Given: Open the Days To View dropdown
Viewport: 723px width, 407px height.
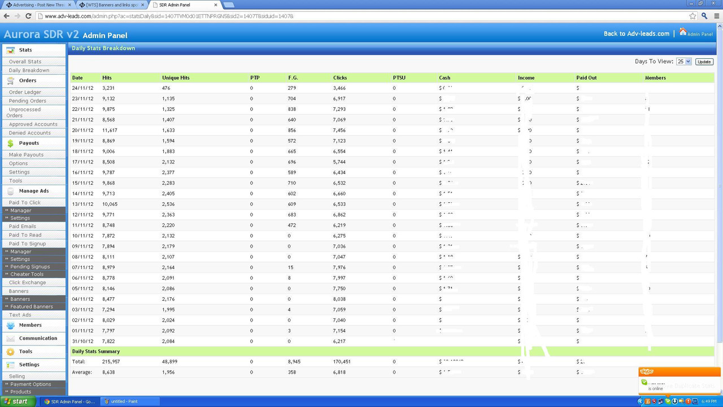Looking at the screenshot, I should [684, 62].
